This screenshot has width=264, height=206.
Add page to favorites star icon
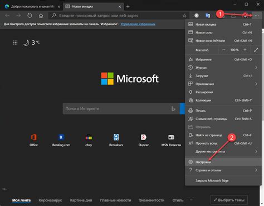[184, 16]
